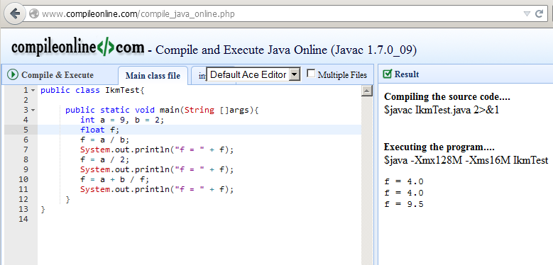
Task: Run code with Compile & Execute
Action: pyautogui.click(x=50, y=75)
